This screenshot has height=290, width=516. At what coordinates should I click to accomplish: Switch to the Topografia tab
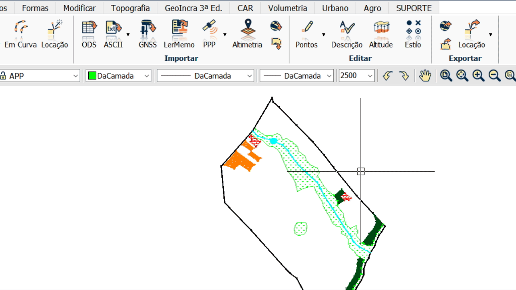click(x=130, y=8)
